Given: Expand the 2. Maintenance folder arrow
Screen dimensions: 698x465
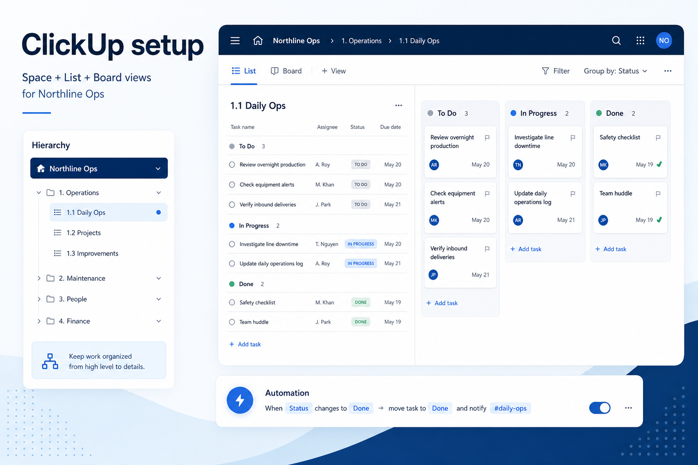Looking at the screenshot, I should click(x=39, y=278).
